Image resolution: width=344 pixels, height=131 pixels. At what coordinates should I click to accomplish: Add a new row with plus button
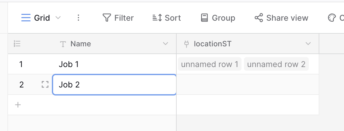coord(18,105)
